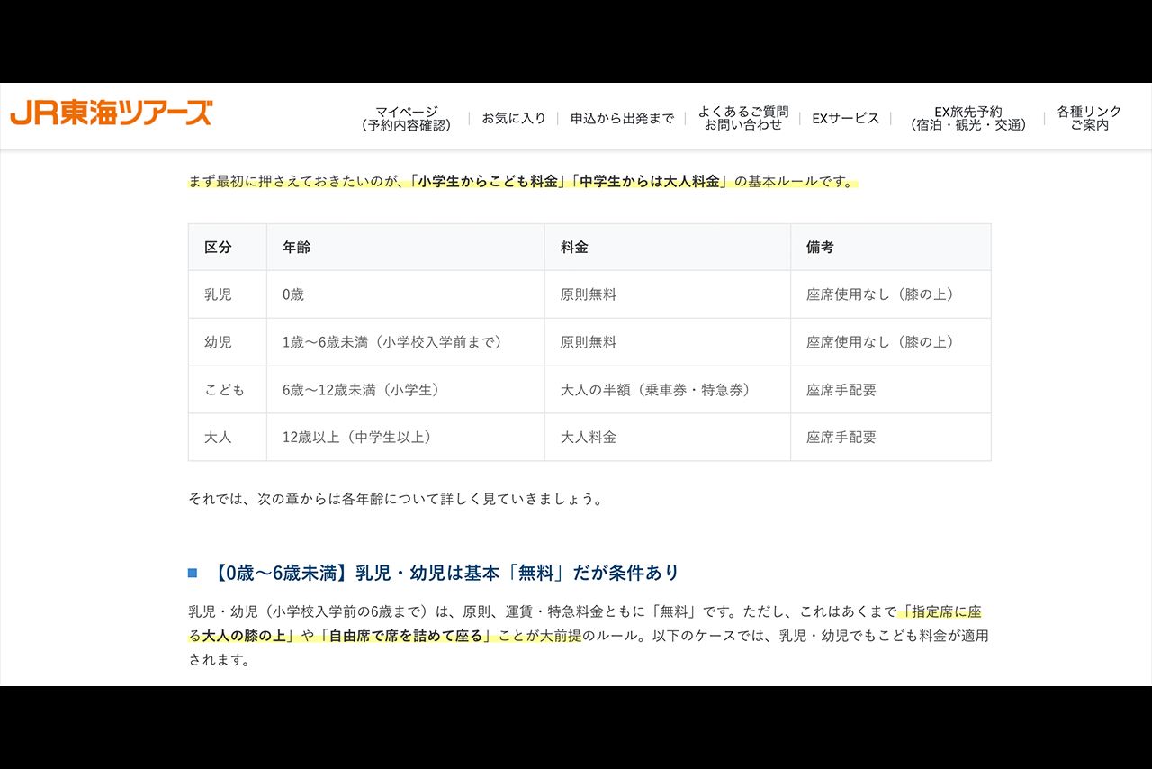Click sentence それでは、次の章からは各年齢について
This screenshot has width=1152, height=769.
[x=395, y=498]
